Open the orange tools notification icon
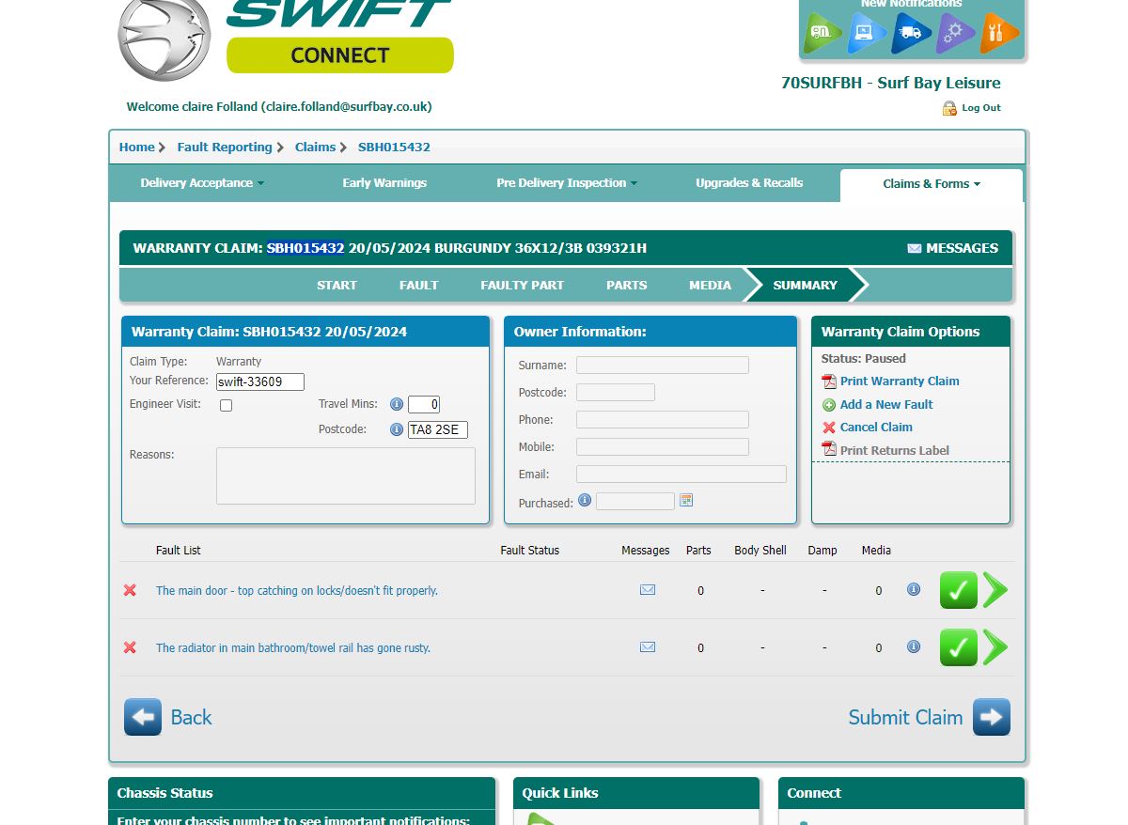 pos(999,34)
